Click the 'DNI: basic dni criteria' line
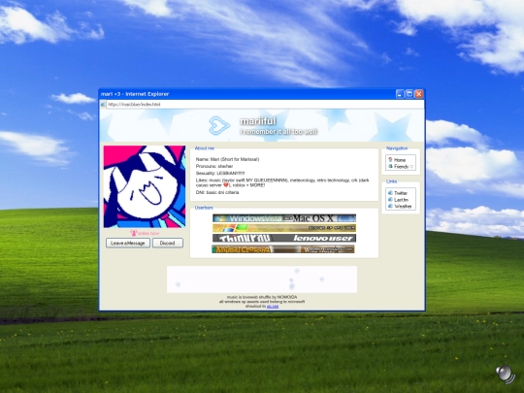This screenshot has width=524, height=393. click(x=217, y=192)
